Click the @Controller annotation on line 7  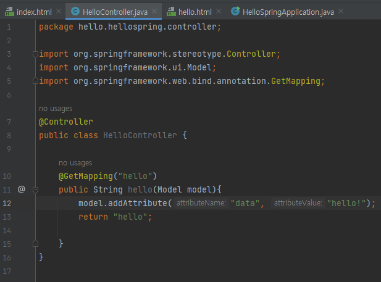(66, 122)
